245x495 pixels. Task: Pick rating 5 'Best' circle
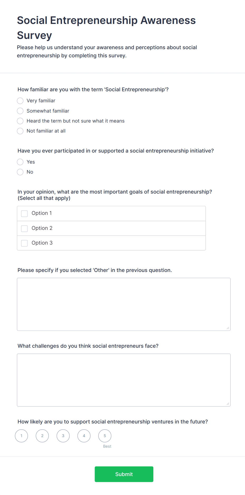point(105,436)
